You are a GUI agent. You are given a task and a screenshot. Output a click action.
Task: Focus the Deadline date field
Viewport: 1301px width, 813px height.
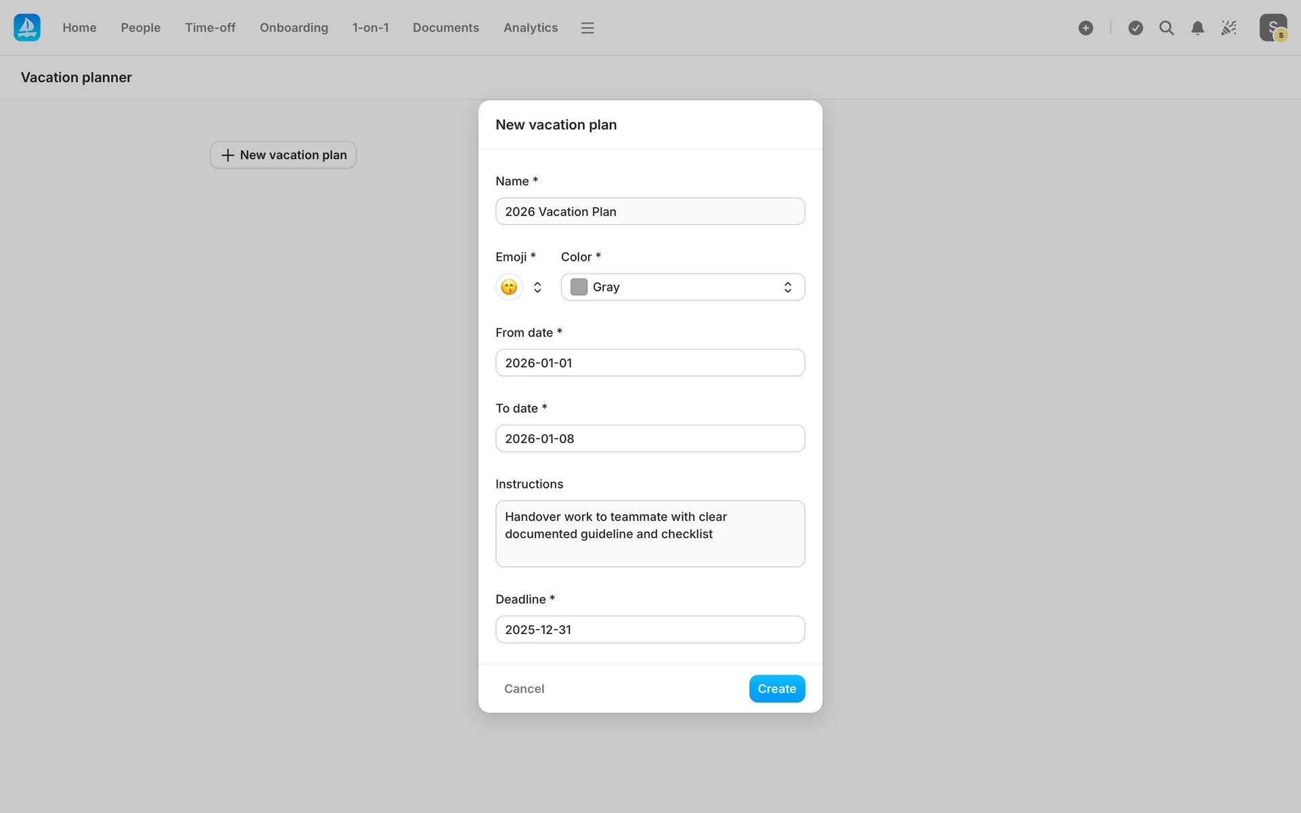click(650, 629)
